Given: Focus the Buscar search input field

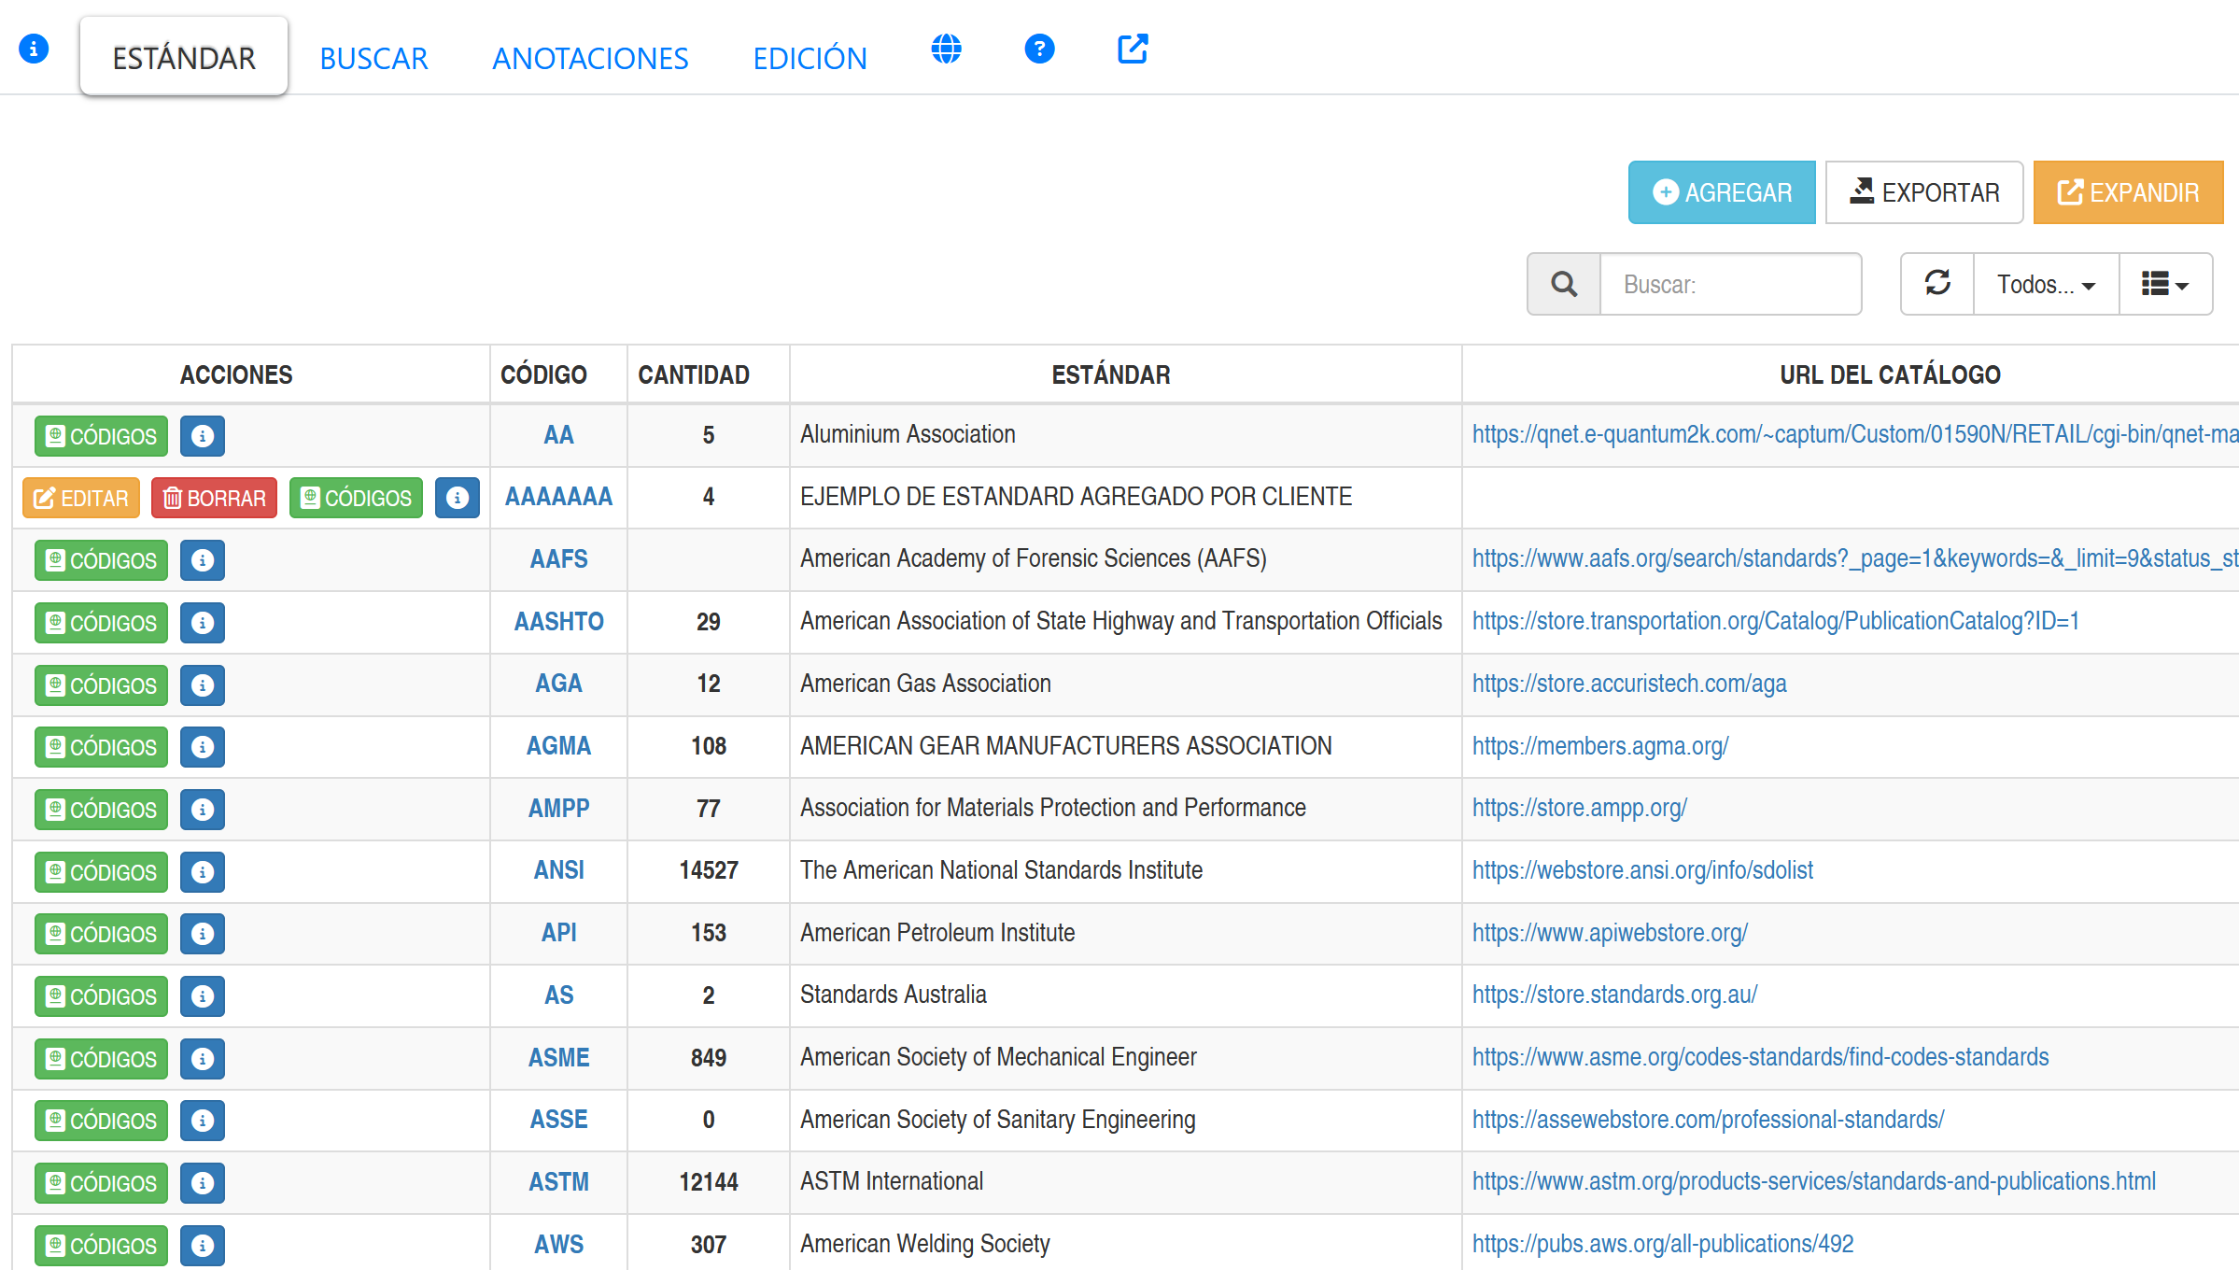Looking at the screenshot, I should [1730, 284].
